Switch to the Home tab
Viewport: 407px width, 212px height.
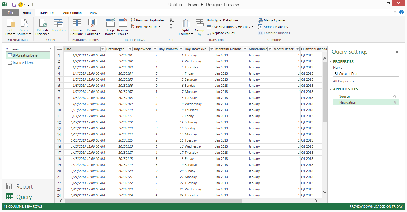[27, 13]
